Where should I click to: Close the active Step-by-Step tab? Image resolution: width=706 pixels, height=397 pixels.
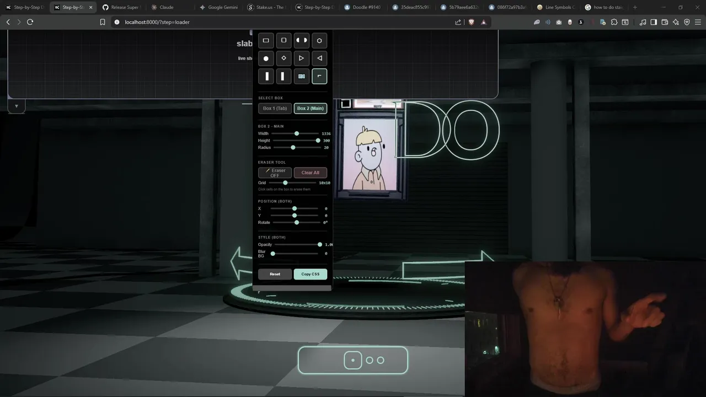pyautogui.click(x=90, y=7)
